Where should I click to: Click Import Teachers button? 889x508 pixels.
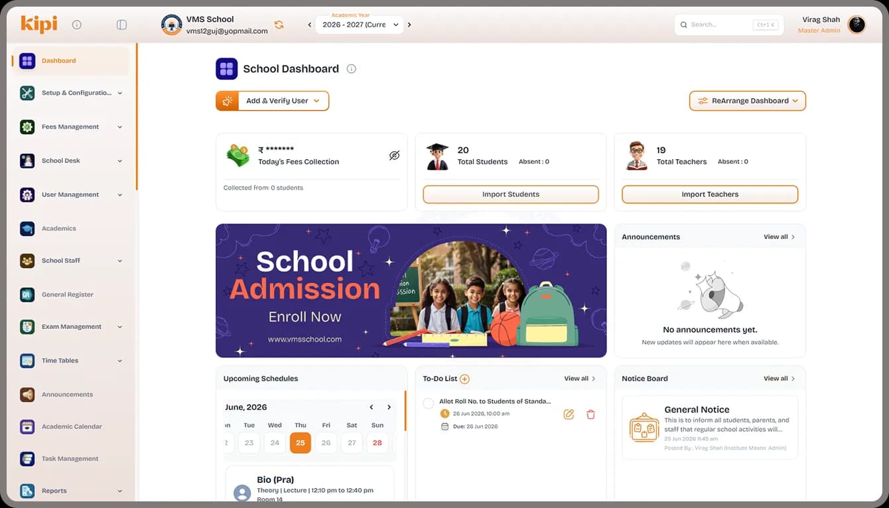(710, 194)
